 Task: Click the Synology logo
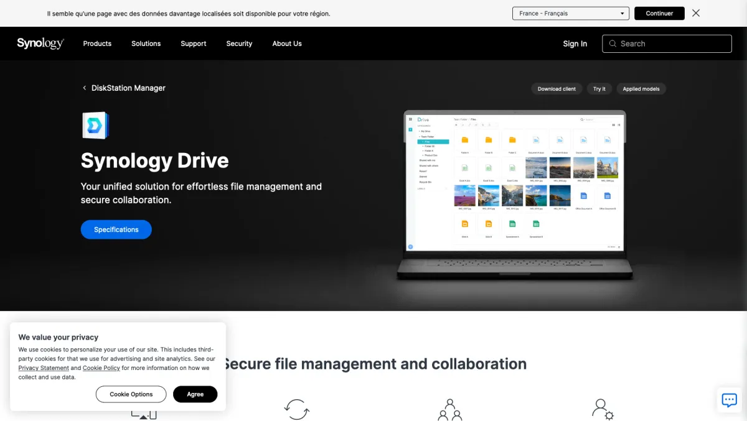40,44
